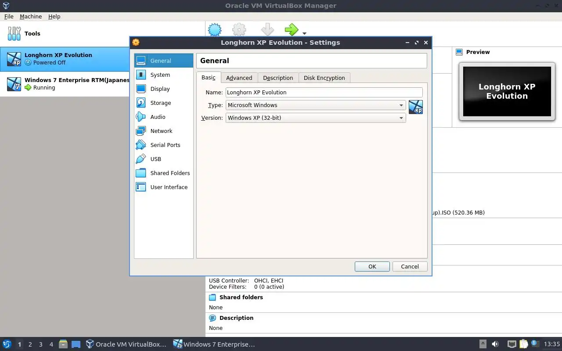The height and width of the screenshot is (351, 562).
Task: Open the Storage settings category
Action: (164, 103)
